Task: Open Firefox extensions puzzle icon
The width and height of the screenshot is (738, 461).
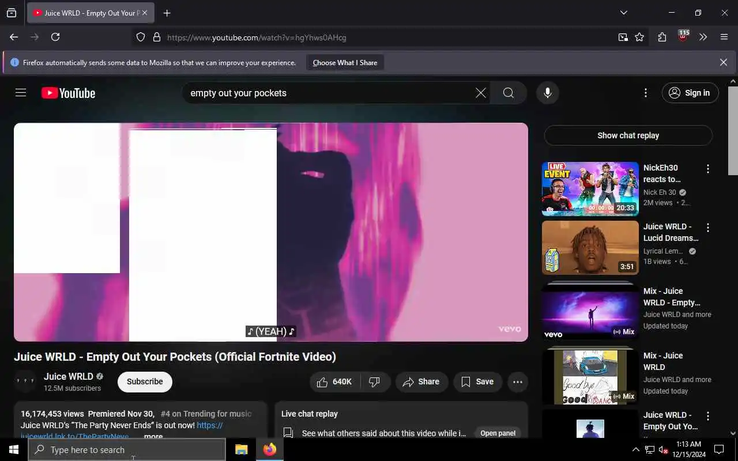Action: [x=662, y=37]
